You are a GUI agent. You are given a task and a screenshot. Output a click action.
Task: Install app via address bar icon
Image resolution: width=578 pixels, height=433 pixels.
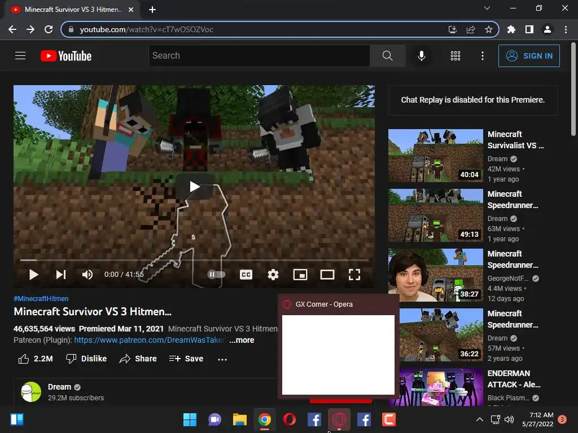[452, 29]
